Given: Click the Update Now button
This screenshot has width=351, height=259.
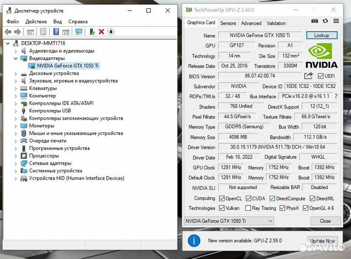Looking at the screenshot, I should 322,240.
